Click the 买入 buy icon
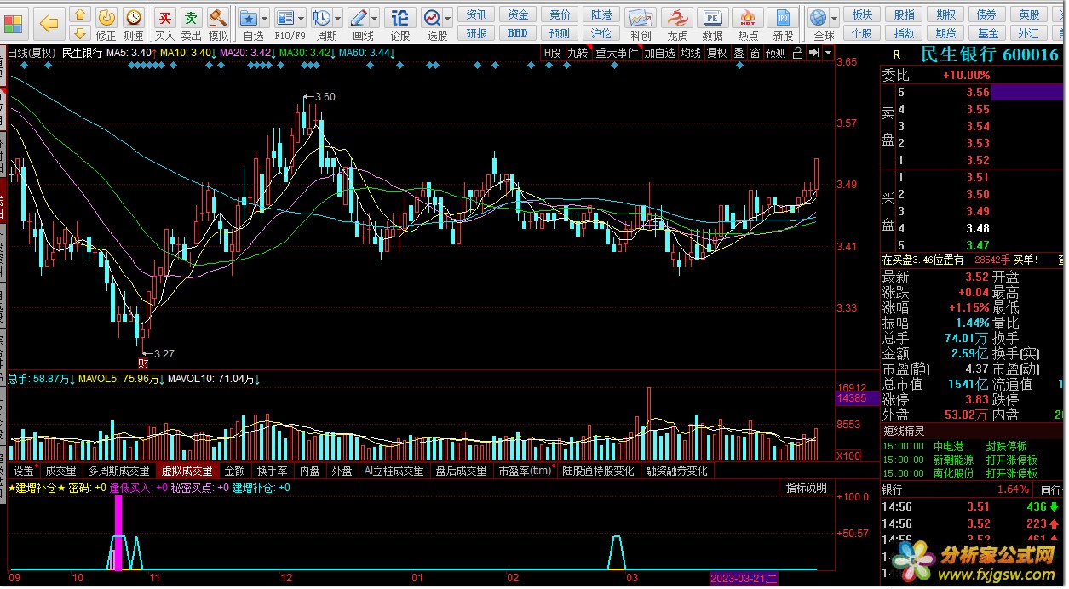The height and width of the screenshot is (589, 1069). pyautogui.click(x=164, y=24)
